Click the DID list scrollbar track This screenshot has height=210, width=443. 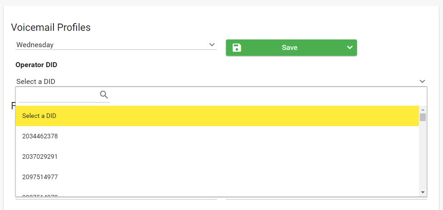(x=423, y=154)
